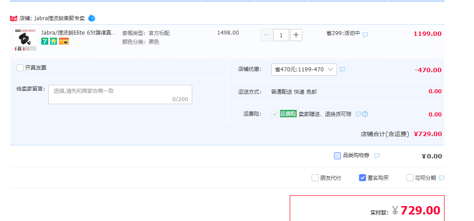474x221 pixels.
Task: Click the green 7-day return badge
Action: [45, 41]
